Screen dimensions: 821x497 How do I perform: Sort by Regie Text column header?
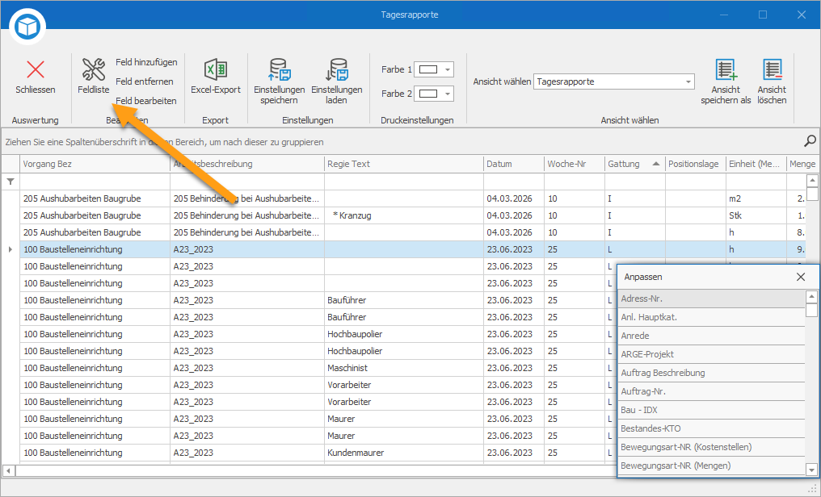(403, 164)
